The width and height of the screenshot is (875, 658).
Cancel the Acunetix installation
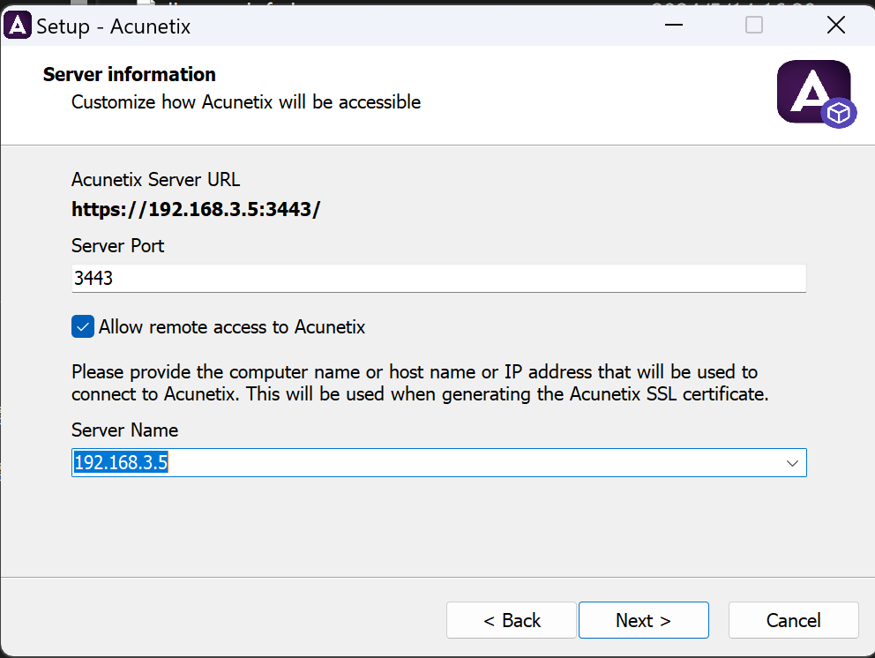point(792,619)
